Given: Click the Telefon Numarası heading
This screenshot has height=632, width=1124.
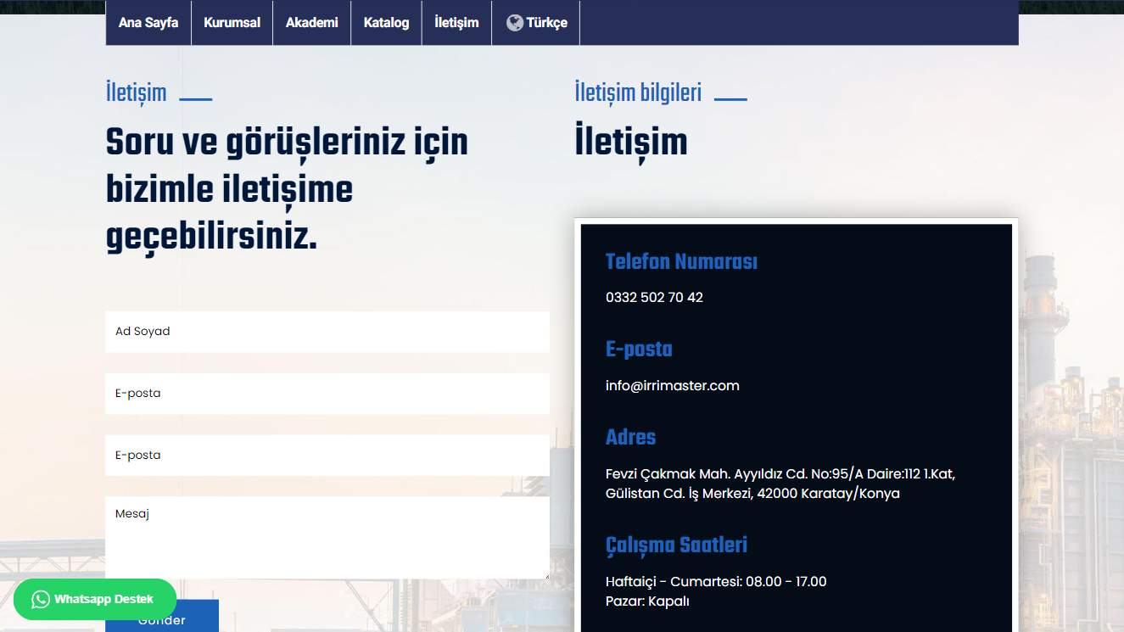Looking at the screenshot, I should [x=681, y=262].
